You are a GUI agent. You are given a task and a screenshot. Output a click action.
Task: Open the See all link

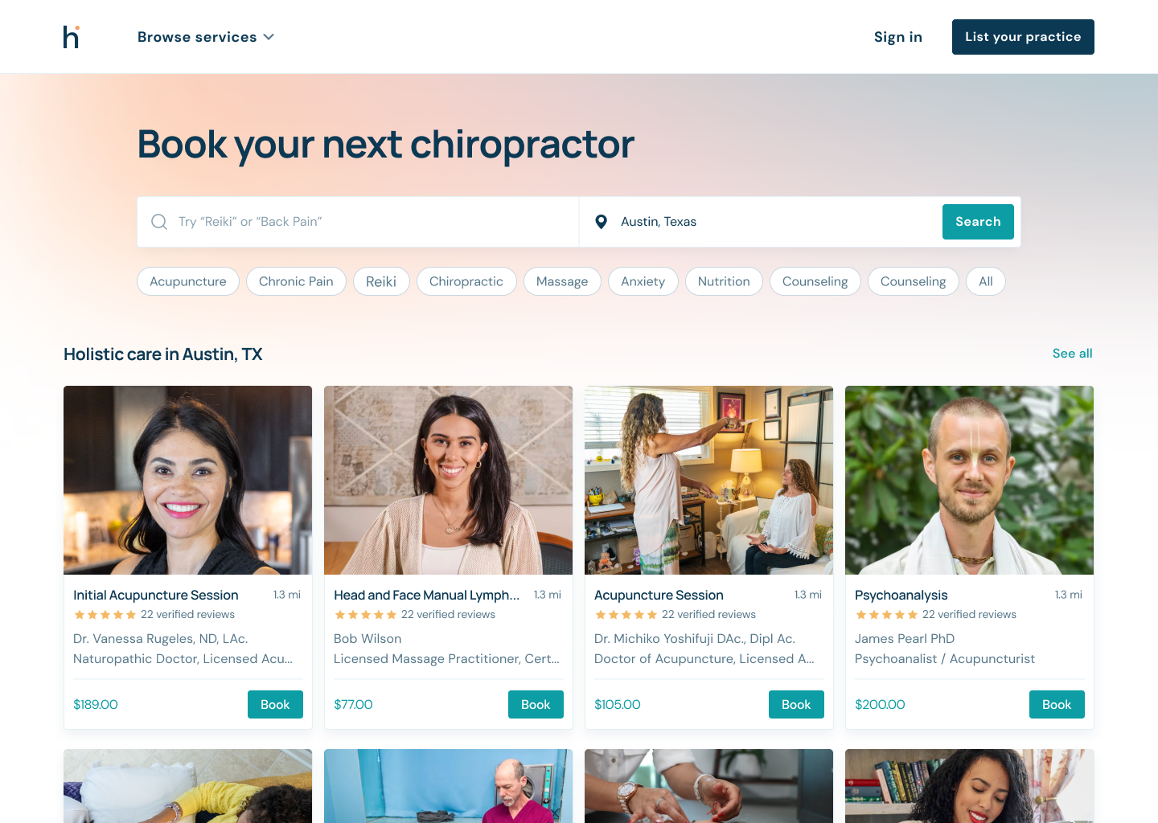tap(1073, 354)
